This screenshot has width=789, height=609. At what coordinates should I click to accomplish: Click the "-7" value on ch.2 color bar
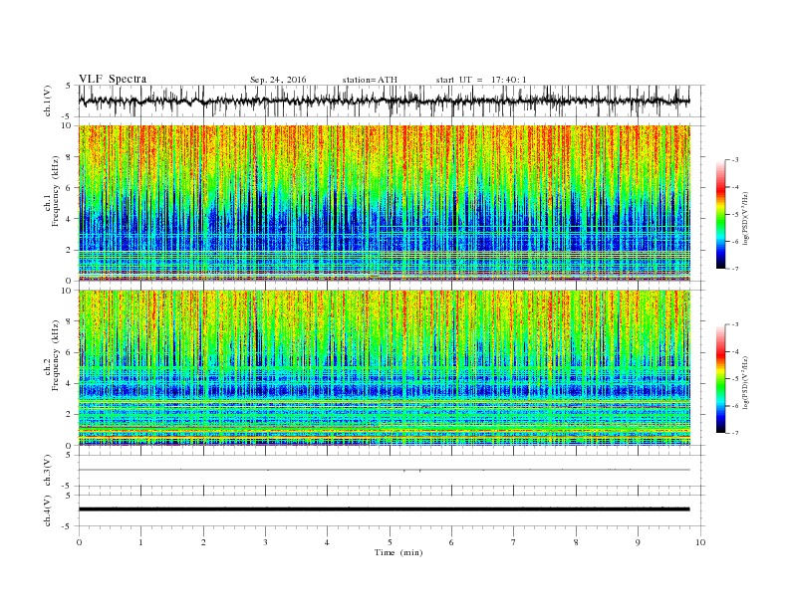(x=735, y=433)
